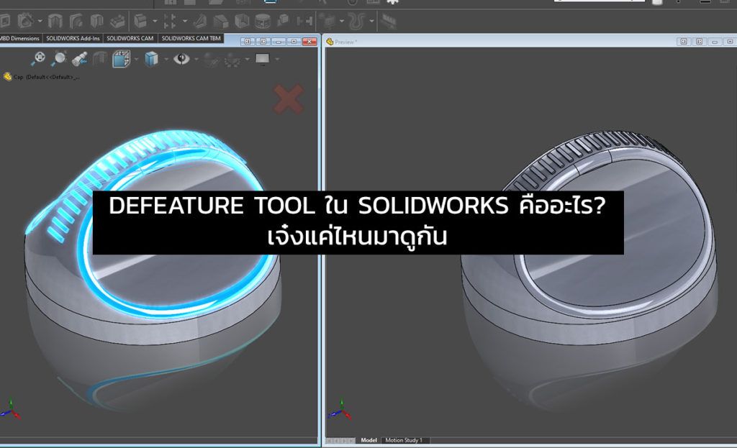Expand the Curves dropdown arrow
This screenshot has width=737, height=448.
372,21
